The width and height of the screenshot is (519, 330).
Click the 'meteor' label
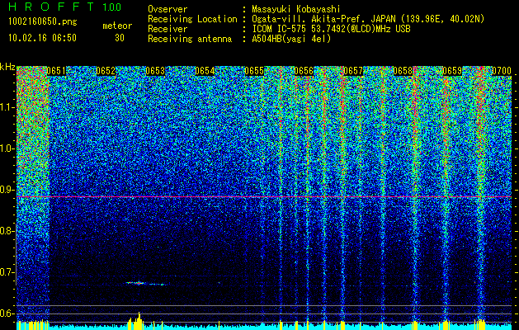tap(117, 26)
